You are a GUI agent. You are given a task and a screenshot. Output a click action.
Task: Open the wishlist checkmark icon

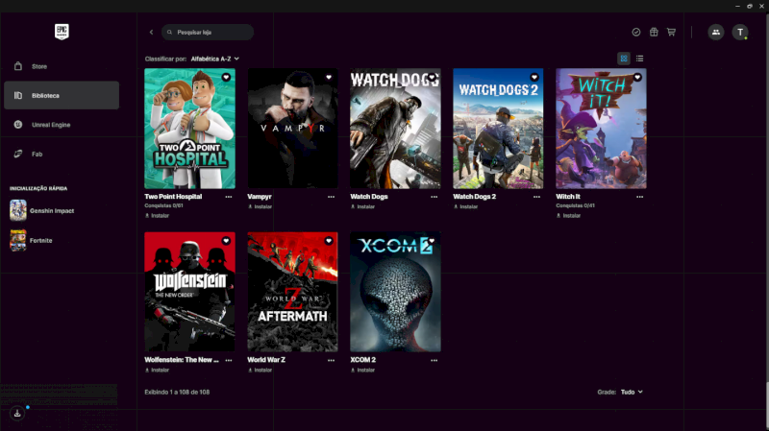coord(636,32)
